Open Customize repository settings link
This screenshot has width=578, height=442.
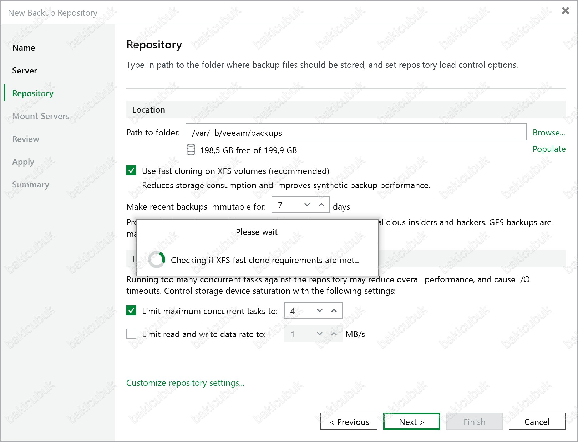pos(185,383)
